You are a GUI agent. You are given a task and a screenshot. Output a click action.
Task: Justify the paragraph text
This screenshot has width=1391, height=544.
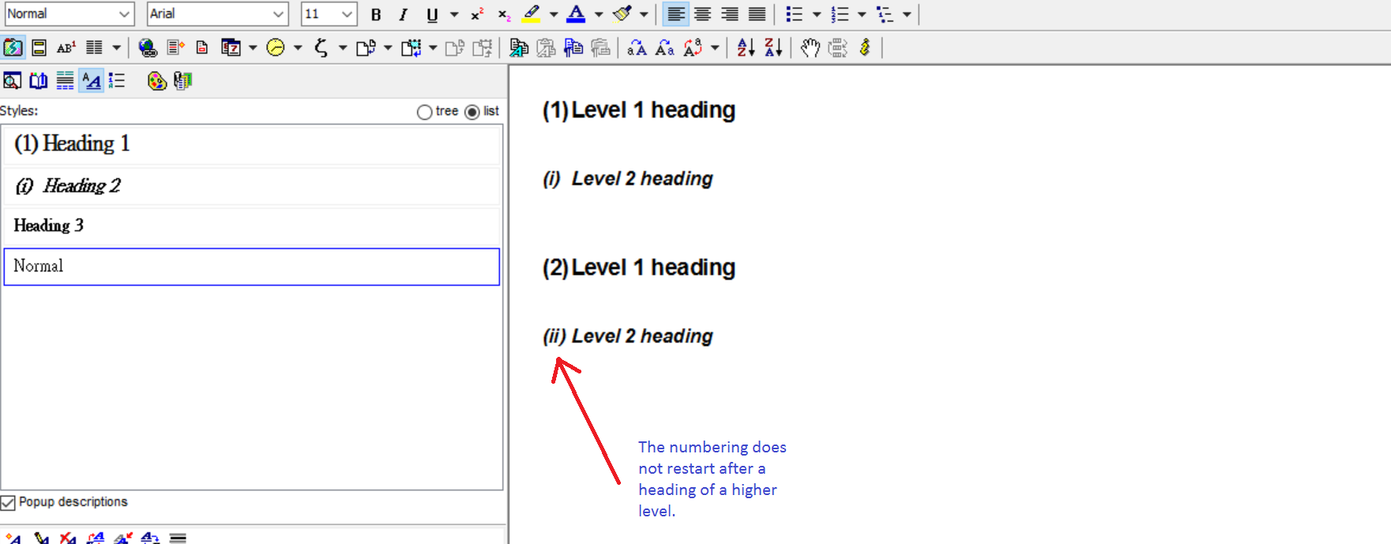(757, 14)
